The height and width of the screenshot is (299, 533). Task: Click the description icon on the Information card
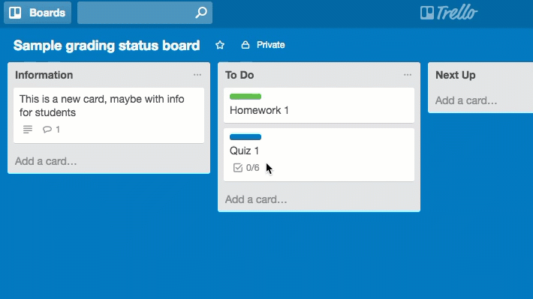click(x=28, y=130)
